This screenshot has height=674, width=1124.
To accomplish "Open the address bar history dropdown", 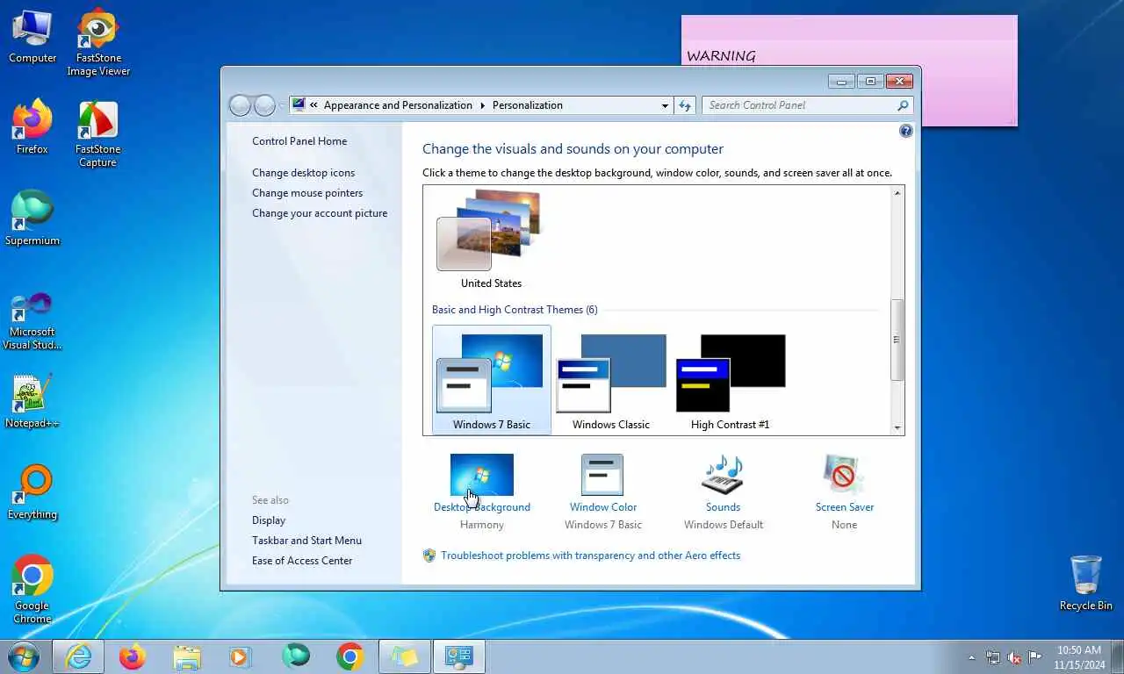I will pos(665,105).
